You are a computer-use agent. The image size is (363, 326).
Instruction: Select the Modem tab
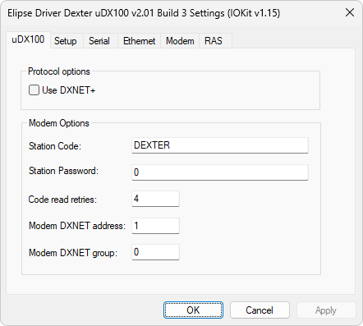click(180, 41)
